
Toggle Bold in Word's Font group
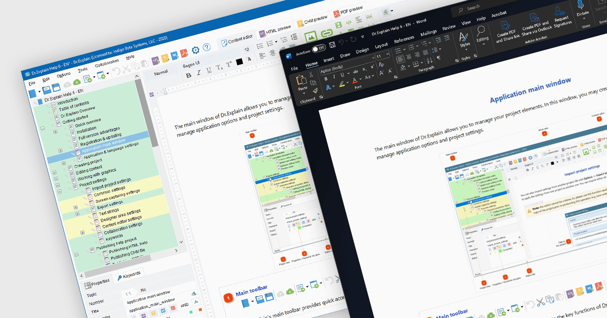pyautogui.click(x=326, y=79)
